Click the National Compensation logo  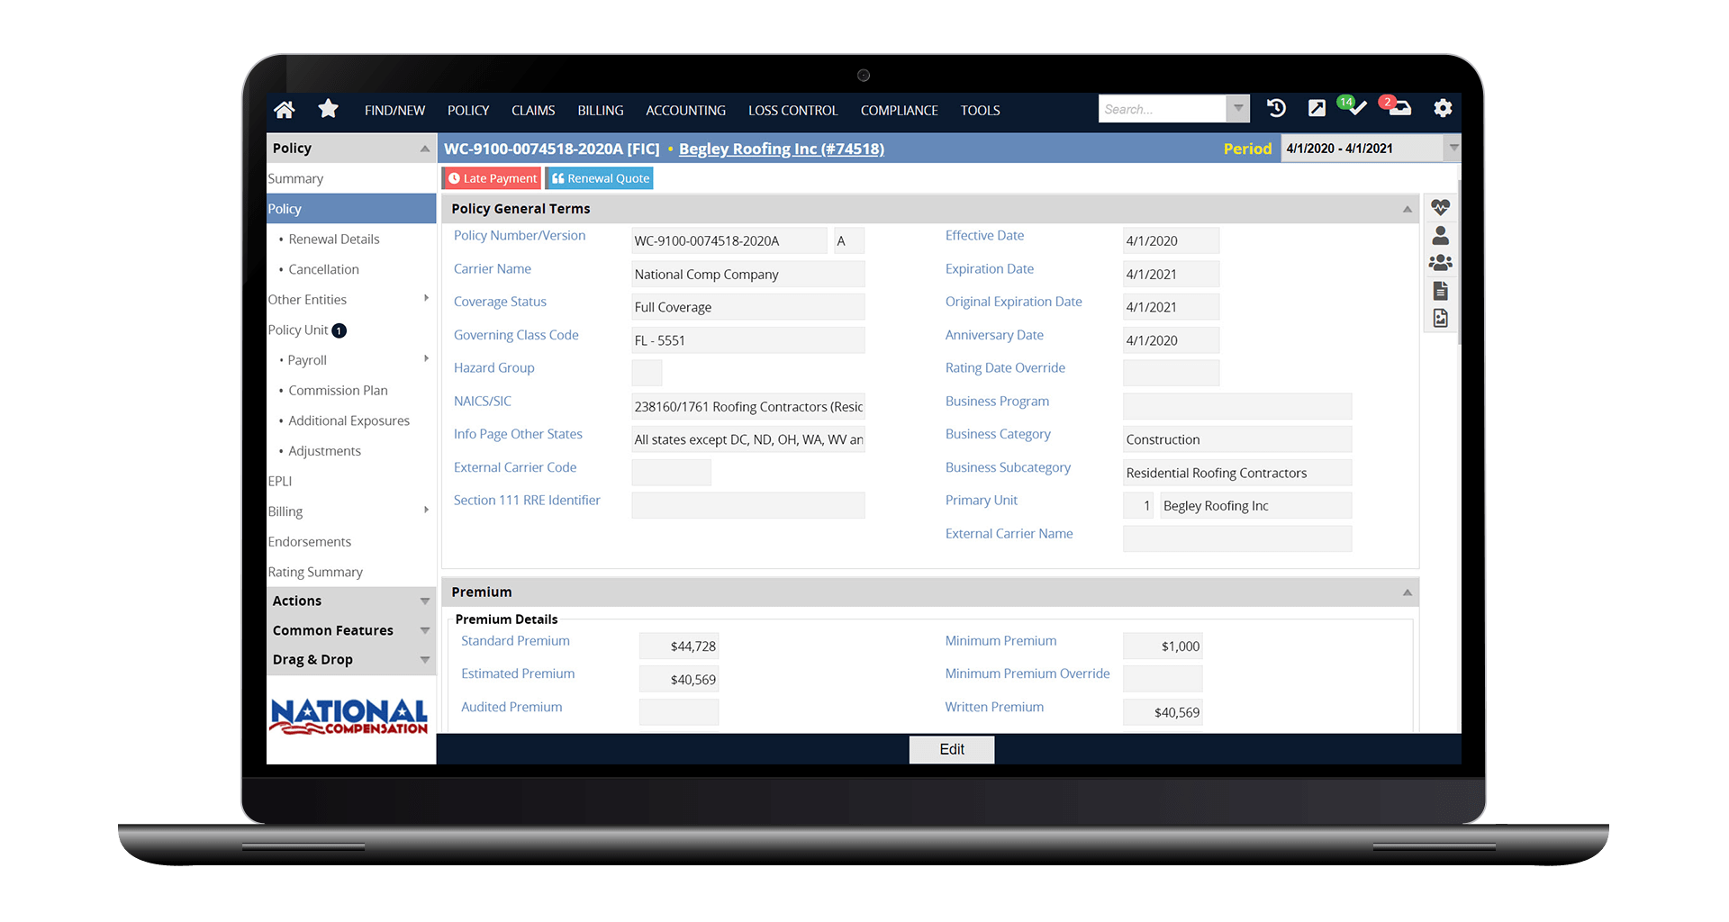tap(349, 717)
